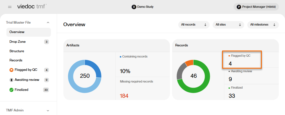Image resolution: width=285 pixels, height=115 pixels.
Task: Open Structure in the sidebar
Action: [17, 51]
